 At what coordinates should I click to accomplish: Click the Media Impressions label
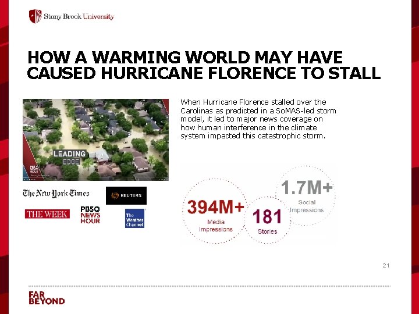pos(216,226)
